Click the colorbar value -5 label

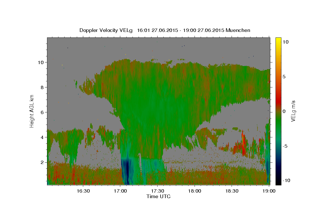(285, 146)
